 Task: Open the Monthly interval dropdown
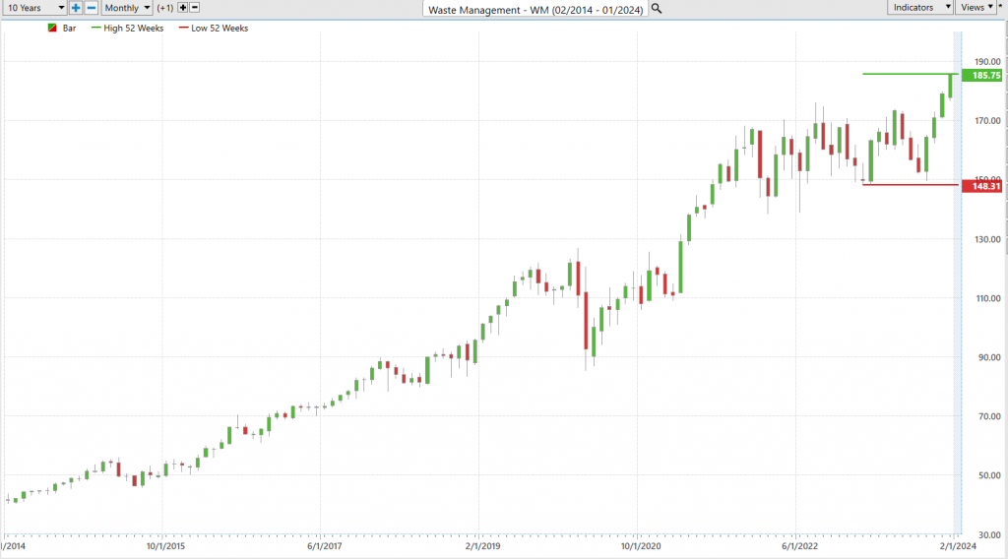(x=127, y=8)
